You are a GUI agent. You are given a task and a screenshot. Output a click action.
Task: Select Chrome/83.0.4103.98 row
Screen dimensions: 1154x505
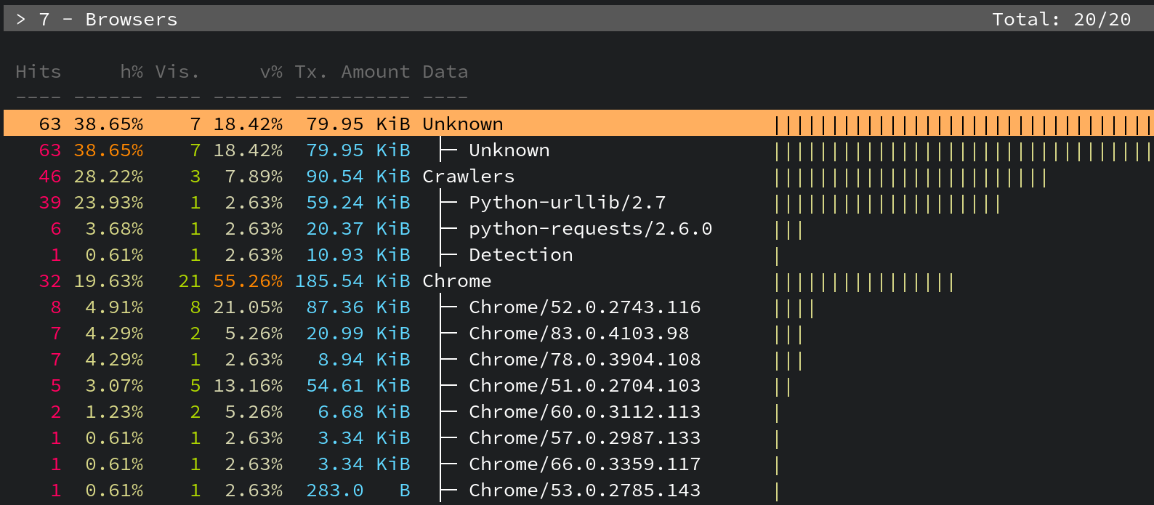[578, 334]
